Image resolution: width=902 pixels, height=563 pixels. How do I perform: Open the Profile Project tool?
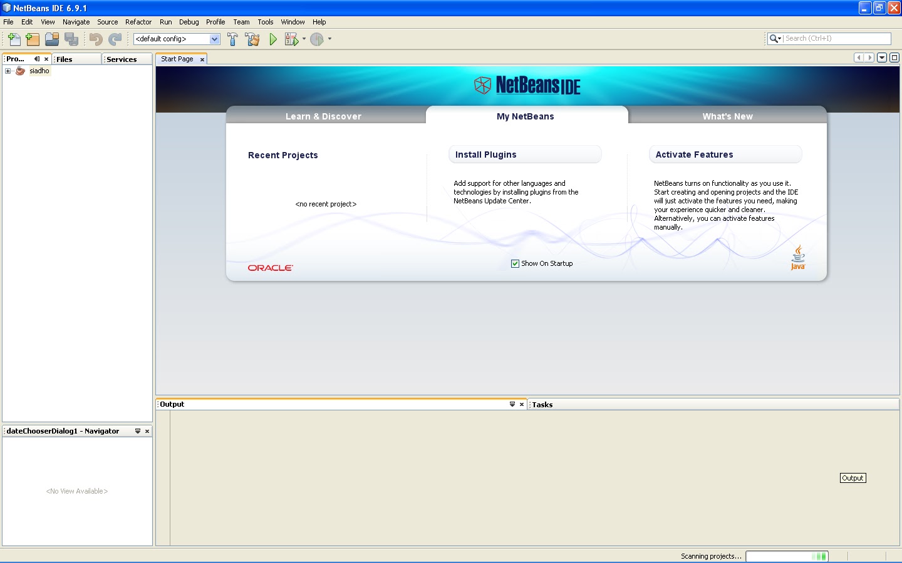[317, 39]
